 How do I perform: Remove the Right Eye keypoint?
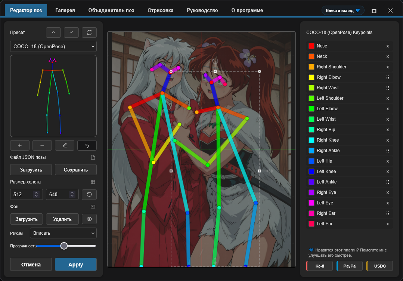click(388, 192)
